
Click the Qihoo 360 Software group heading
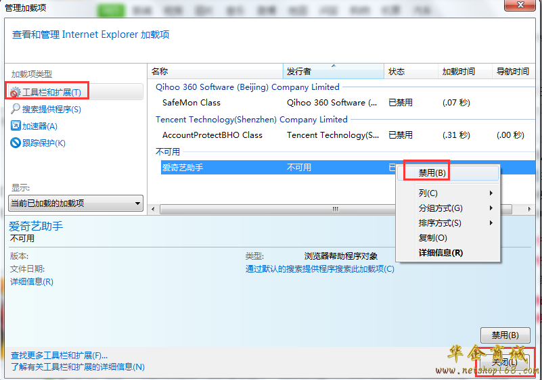(x=248, y=87)
